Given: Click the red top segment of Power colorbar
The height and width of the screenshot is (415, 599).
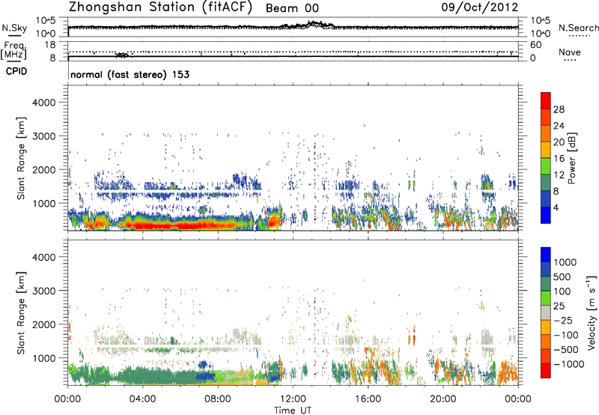Looking at the screenshot, I should click(x=546, y=100).
